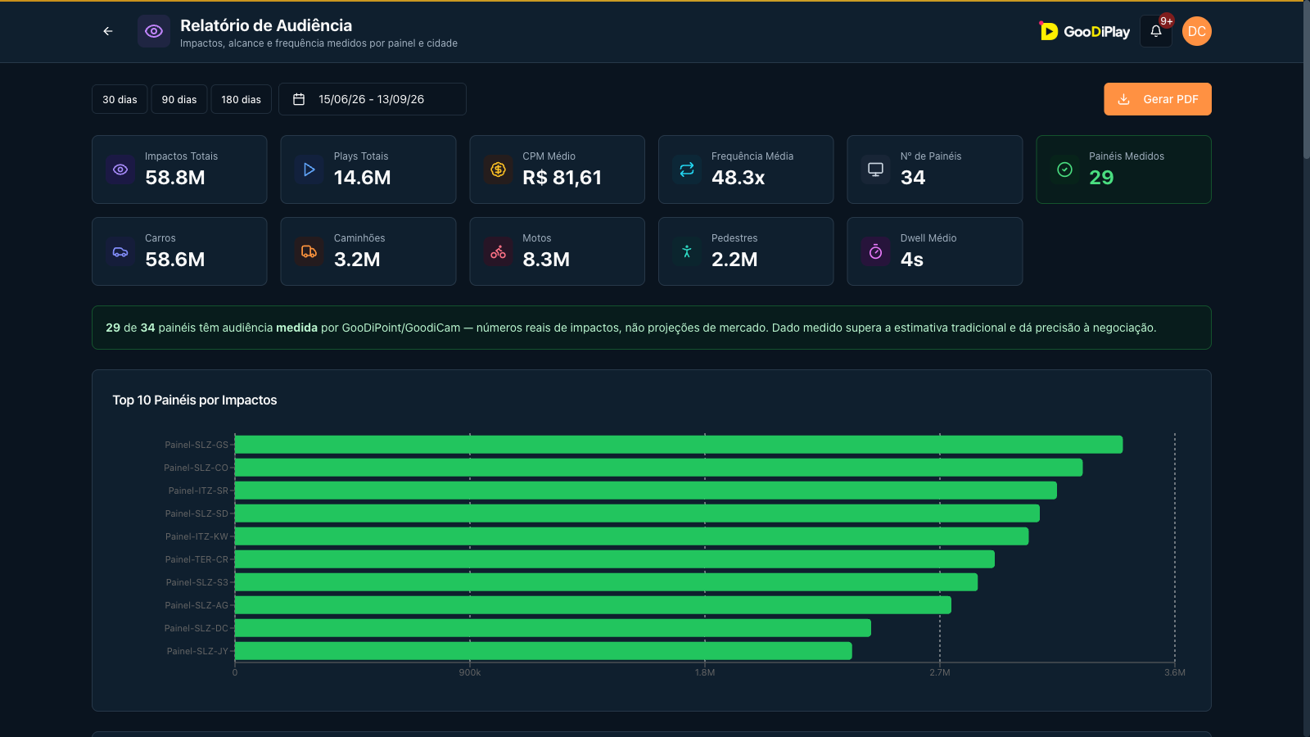Click the Painel-ITZ-SR bar

pyautogui.click(x=646, y=491)
